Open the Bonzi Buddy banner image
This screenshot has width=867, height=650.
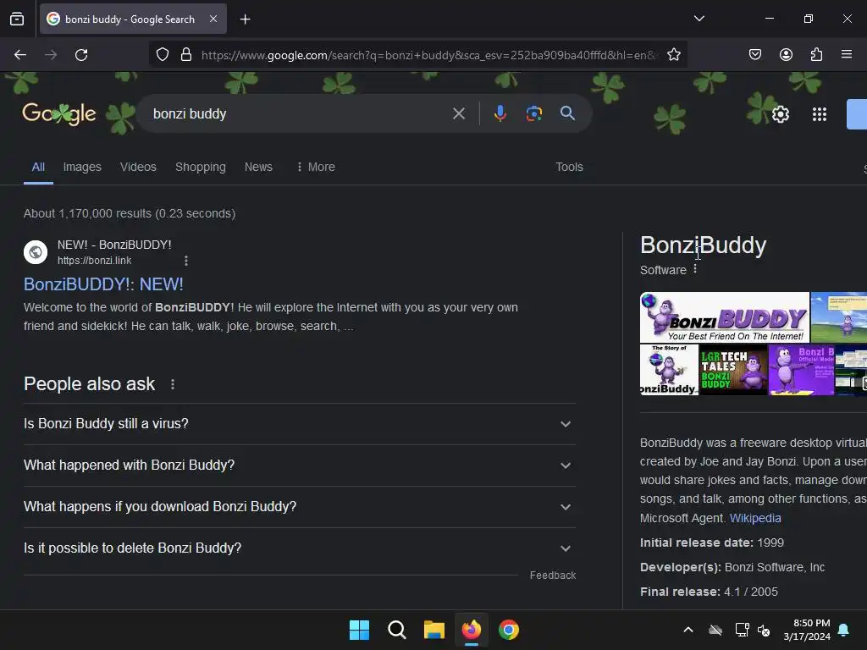click(725, 317)
